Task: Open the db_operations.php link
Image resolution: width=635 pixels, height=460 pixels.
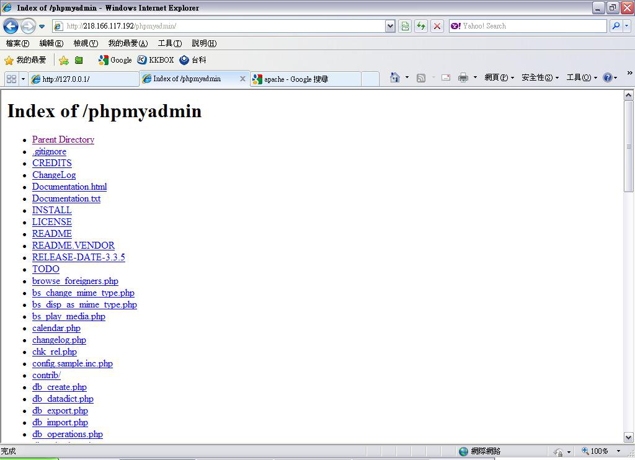Action: (68, 434)
